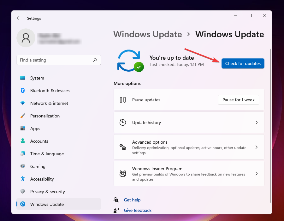Expand Advanced options with its chevron
284x221 pixels.
tap(257, 147)
